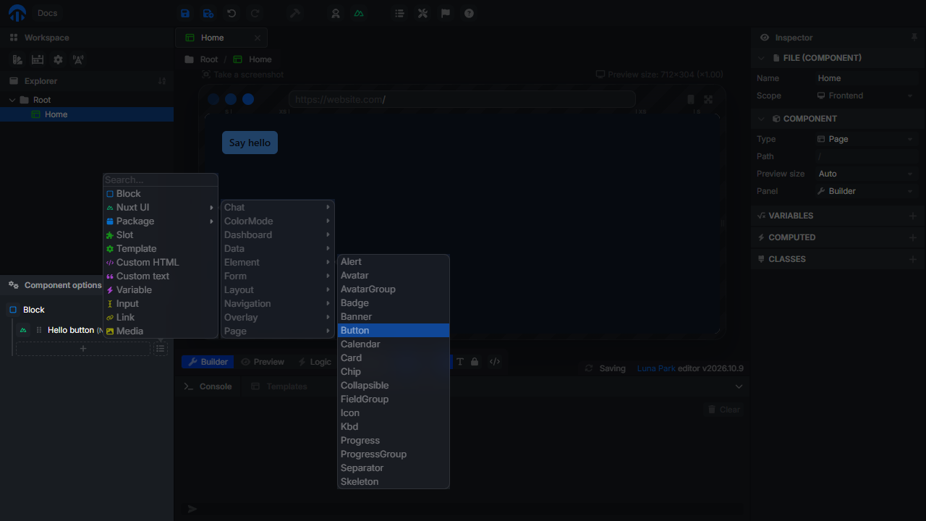
Task: Click the flag icon in toolbar
Action: pos(446,13)
